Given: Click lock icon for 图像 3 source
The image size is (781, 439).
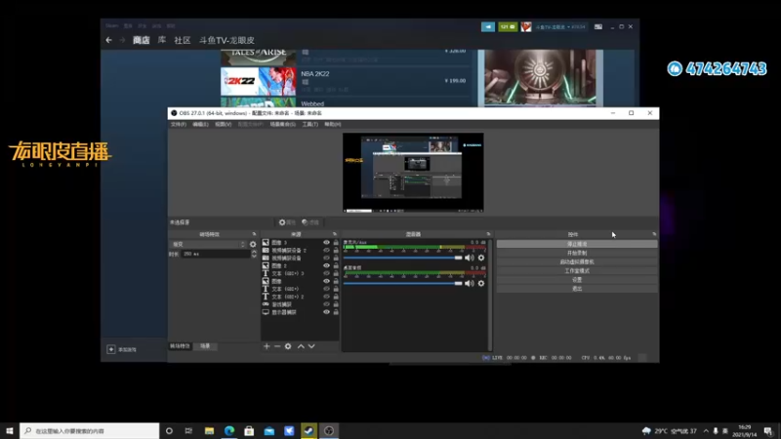Looking at the screenshot, I should point(336,242).
